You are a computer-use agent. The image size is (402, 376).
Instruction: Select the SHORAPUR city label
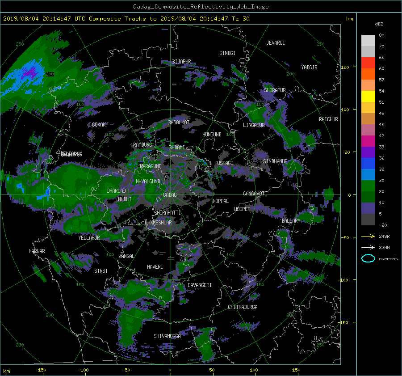tap(275, 90)
